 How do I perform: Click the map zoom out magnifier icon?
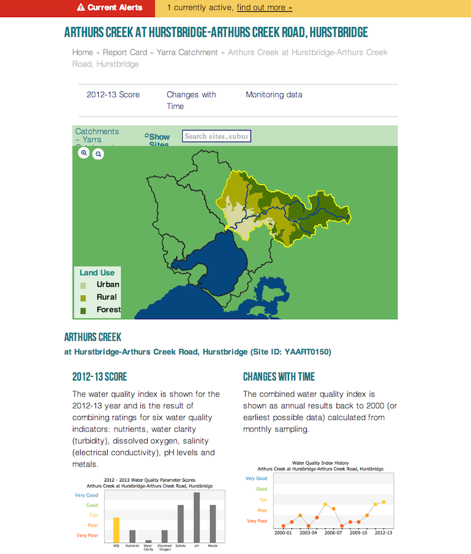point(98,154)
